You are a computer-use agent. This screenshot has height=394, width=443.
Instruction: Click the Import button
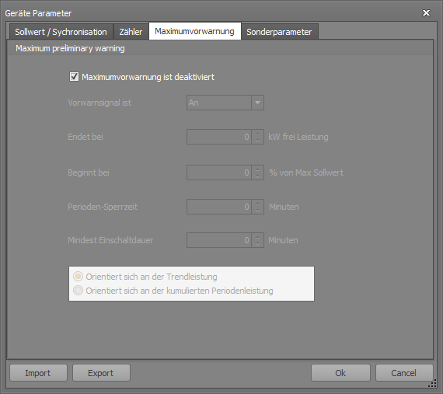pos(38,373)
